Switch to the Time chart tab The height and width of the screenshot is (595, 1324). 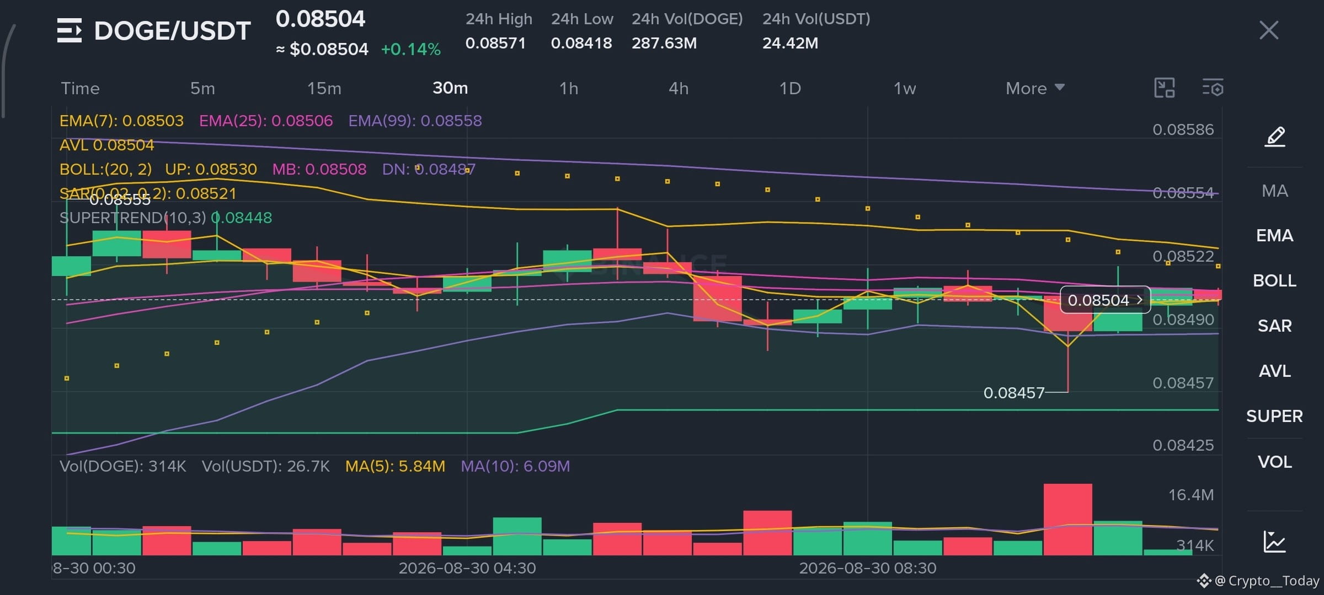[x=81, y=88]
